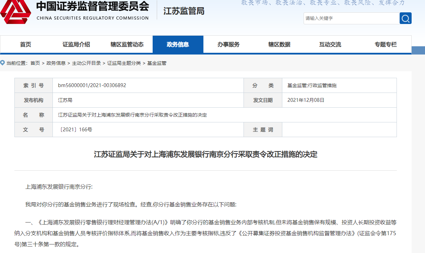Click the 中国证券监督管理委员会 site title
This screenshot has width=425, height=253.
tap(93, 7)
